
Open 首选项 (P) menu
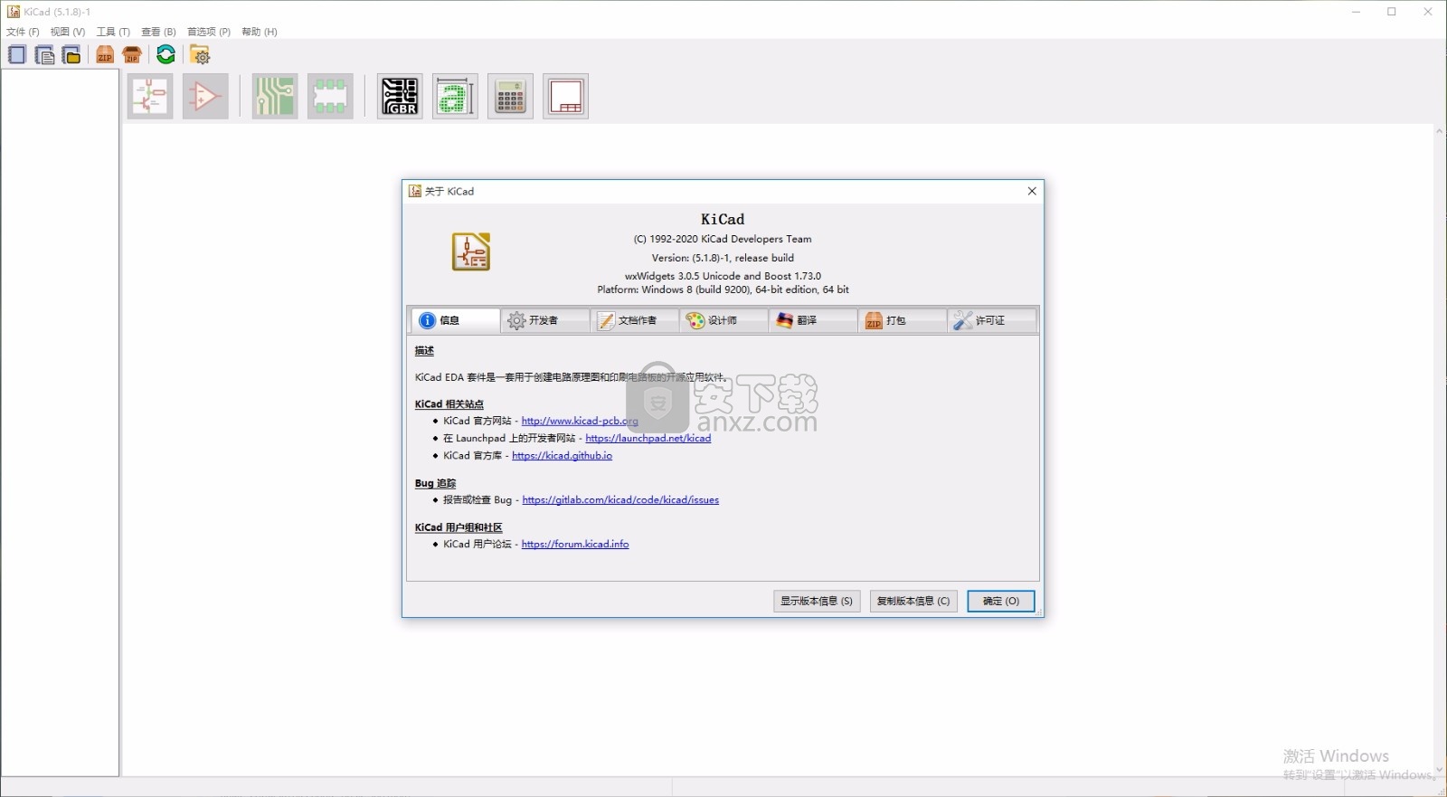pos(209,32)
